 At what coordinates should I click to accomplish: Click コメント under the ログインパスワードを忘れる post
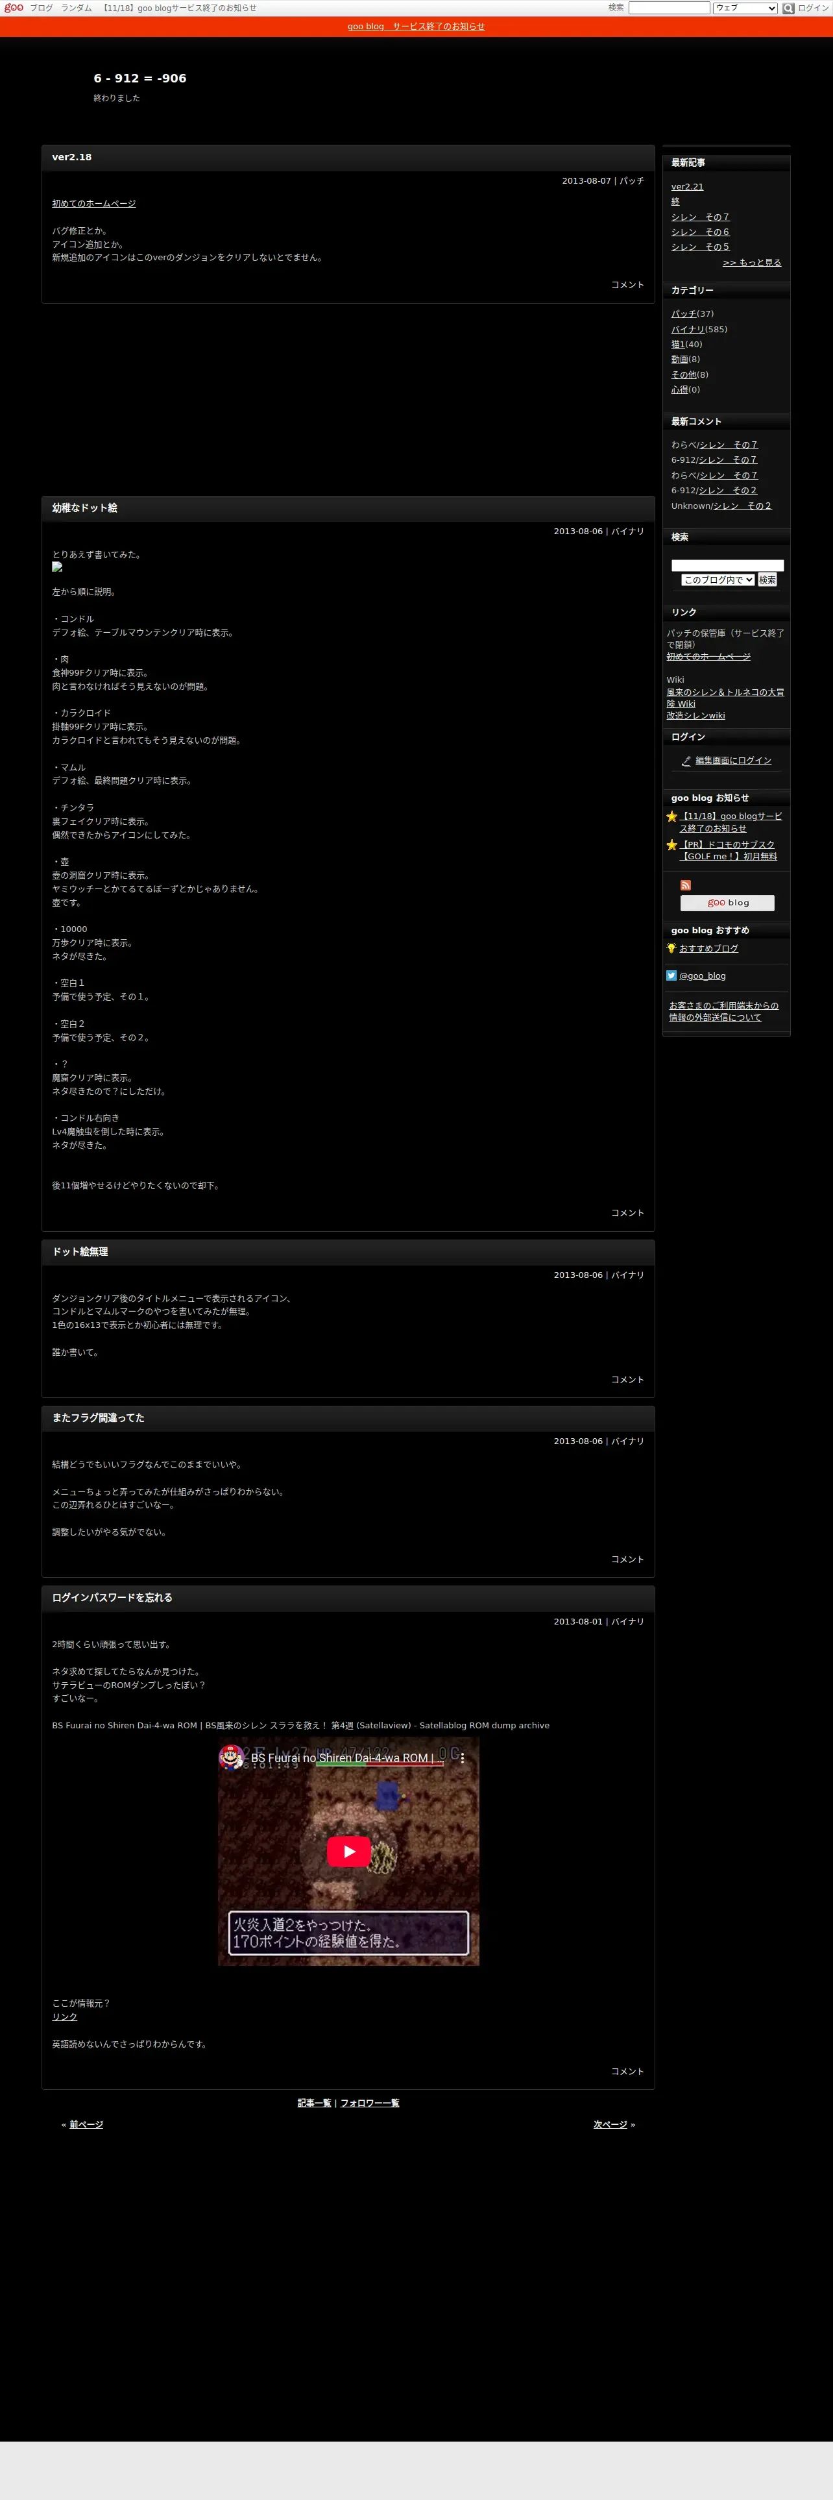click(x=627, y=2071)
